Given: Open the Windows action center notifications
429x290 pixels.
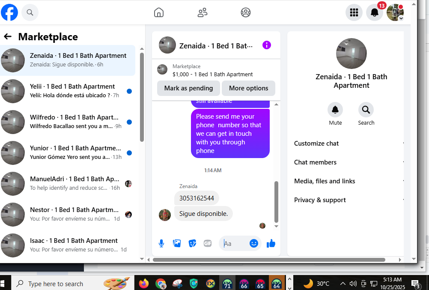Looking at the screenshot, I should pyautogui.click(x=416, y=284).
